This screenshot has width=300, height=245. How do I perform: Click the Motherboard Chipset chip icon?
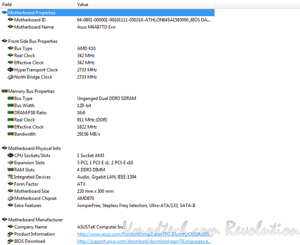point(10,198)
